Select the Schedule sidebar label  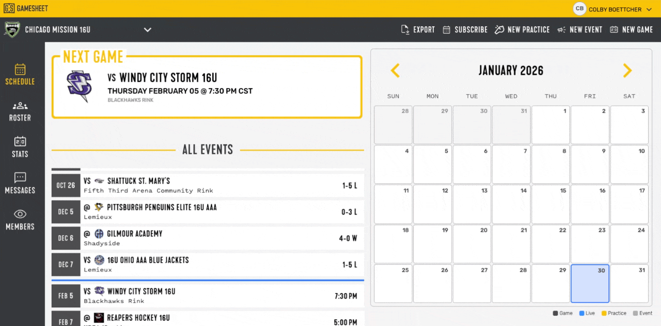20,81
